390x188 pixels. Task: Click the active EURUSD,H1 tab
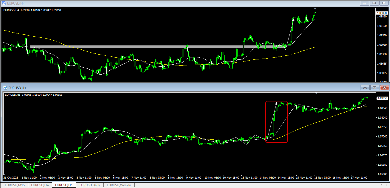(x=64, y=185)
